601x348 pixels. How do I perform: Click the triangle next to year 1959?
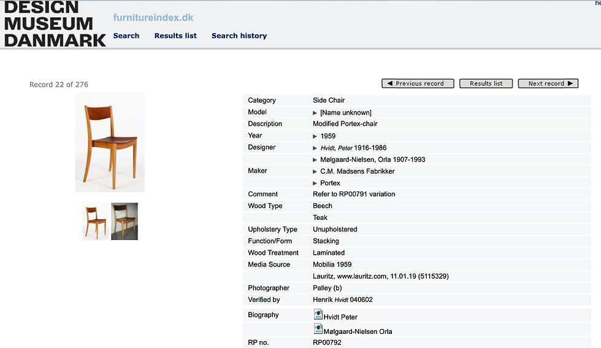[315, 136]
